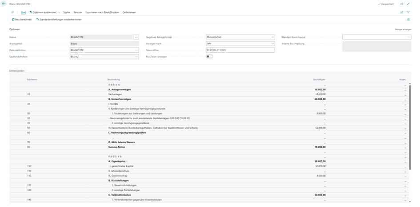Viewport: 420px width, 207px height.
Task: Open the search magnifier icon
Action: click(x=12, y=12)
